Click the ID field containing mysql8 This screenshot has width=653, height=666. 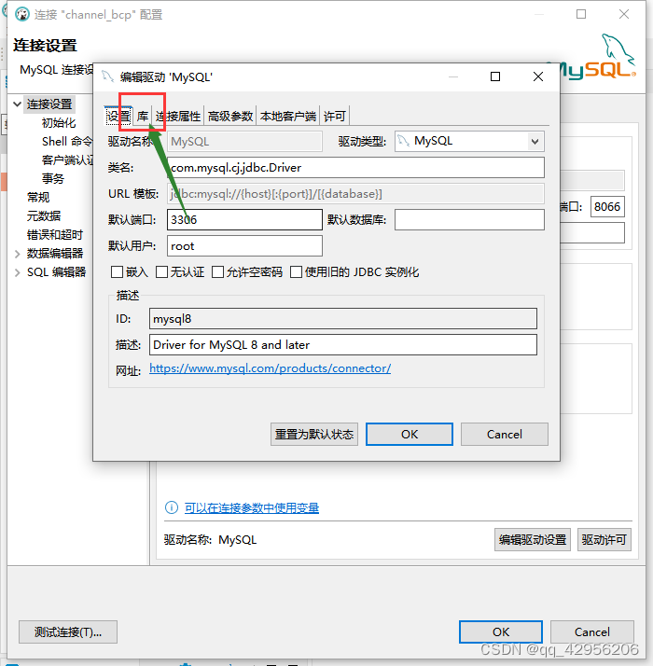coord(343,319)
